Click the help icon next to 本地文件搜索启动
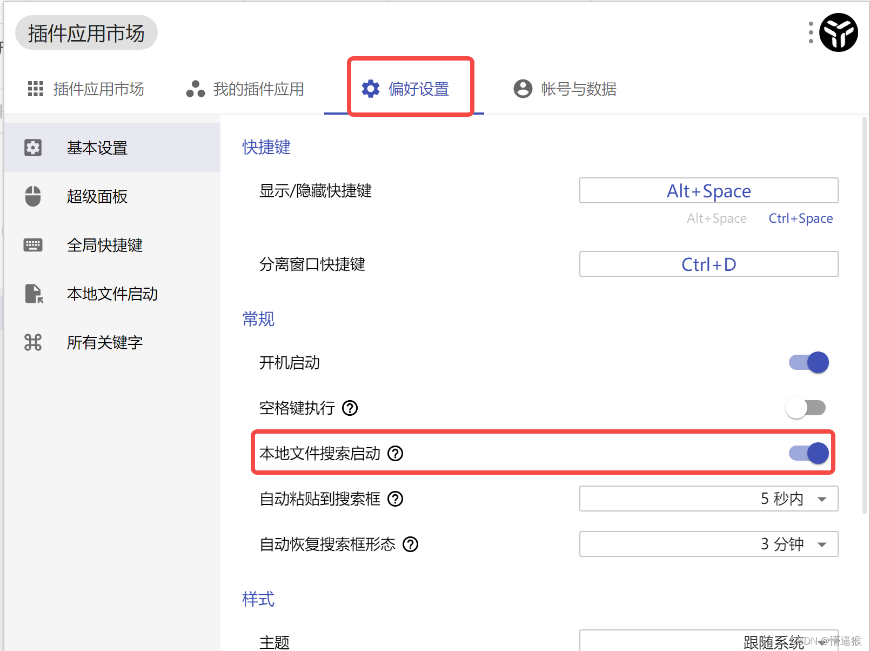Viewport: 870px width, 651px height. tap(396, 453)
